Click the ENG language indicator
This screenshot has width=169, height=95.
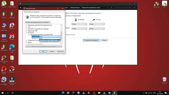click(x=154, y=93)
